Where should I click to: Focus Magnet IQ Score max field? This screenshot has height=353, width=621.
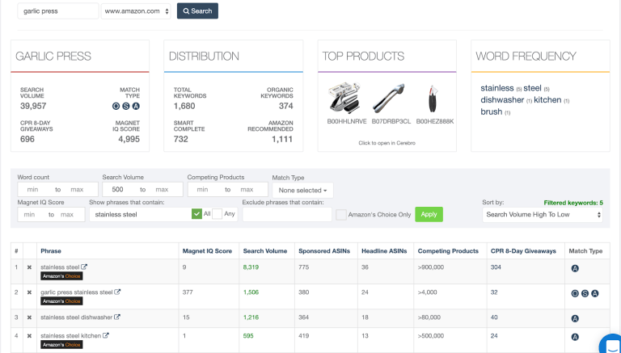coord(67,215)
